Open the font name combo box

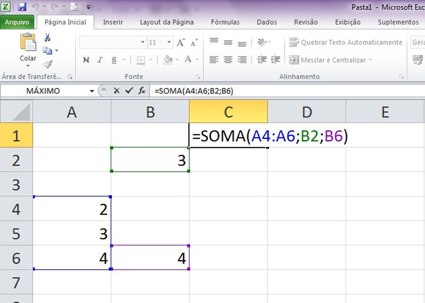(113, 42)
